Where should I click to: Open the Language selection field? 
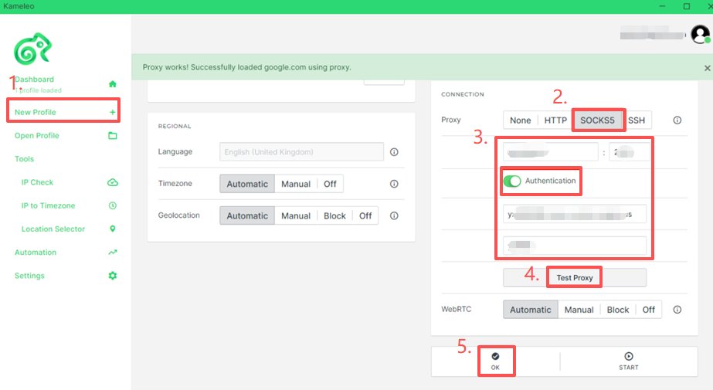[x=301, y=152]
